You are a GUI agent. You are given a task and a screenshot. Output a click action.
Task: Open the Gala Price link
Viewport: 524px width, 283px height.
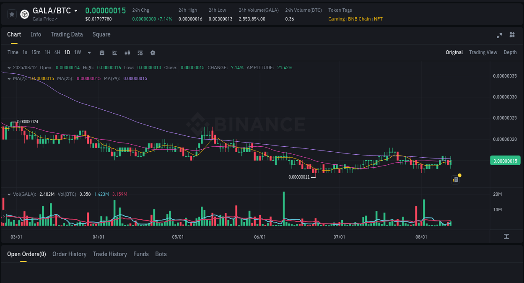[45, 19]
